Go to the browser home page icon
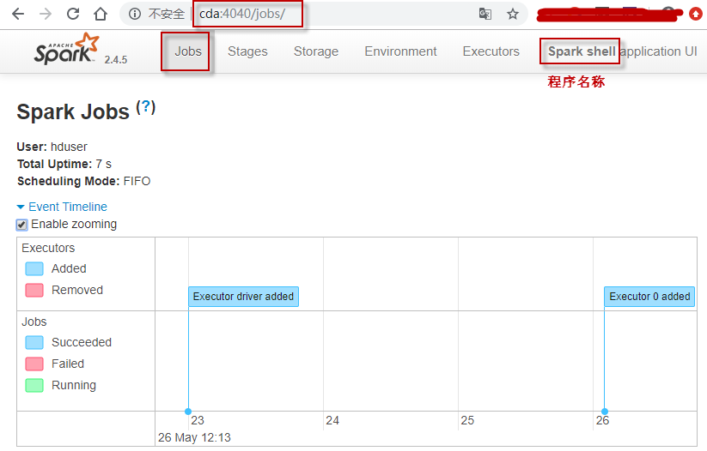Viewport: 707px width, 451px height. pos(101,14)
